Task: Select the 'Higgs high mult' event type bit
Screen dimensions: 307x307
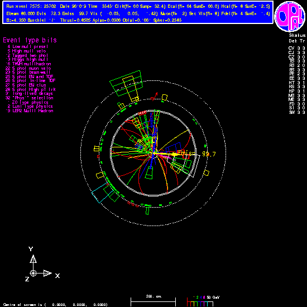Action: coord(27,60)
